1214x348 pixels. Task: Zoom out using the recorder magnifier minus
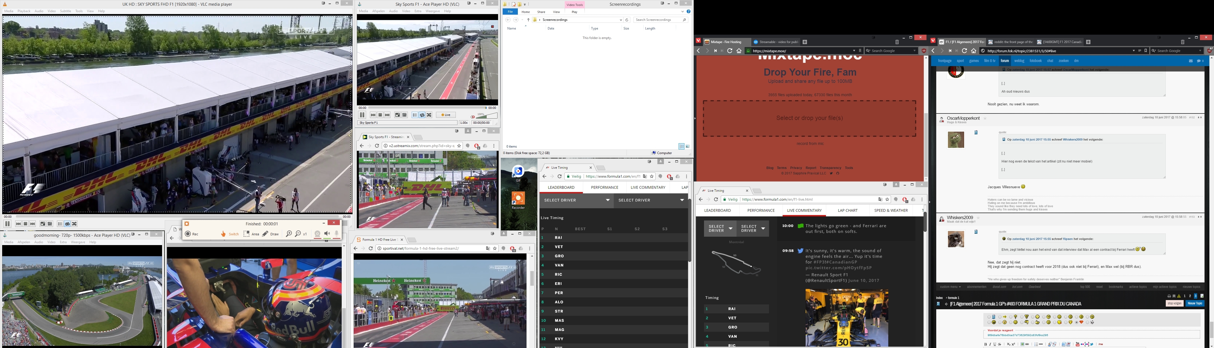pos(297,233)
